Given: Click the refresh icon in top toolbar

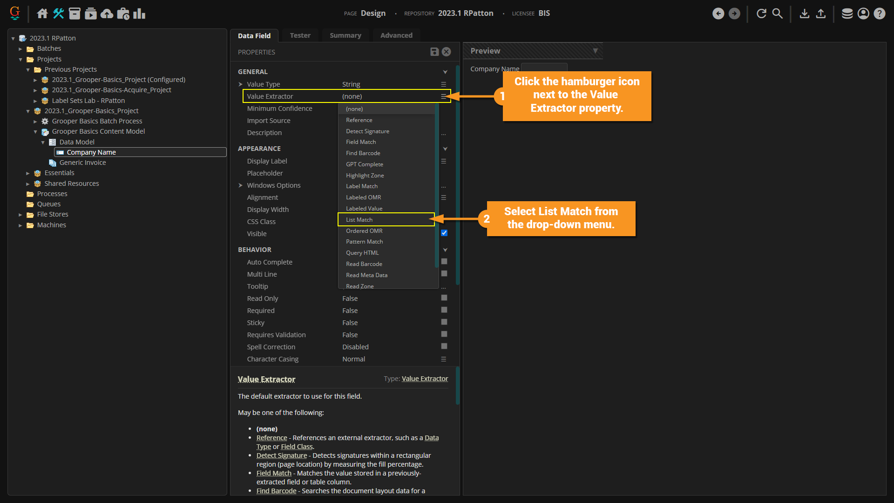Looking at the screenshot, I should pos(761,14).
